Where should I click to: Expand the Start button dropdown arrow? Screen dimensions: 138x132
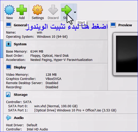(x=75, y=12)
